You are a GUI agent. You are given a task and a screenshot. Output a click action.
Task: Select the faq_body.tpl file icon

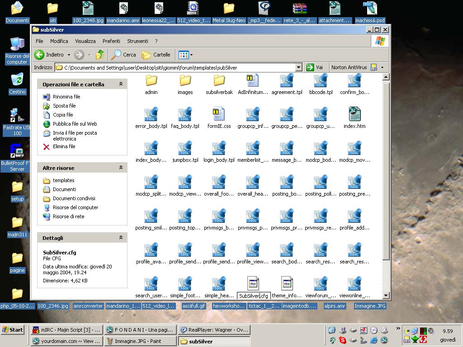tap(185, 114)
